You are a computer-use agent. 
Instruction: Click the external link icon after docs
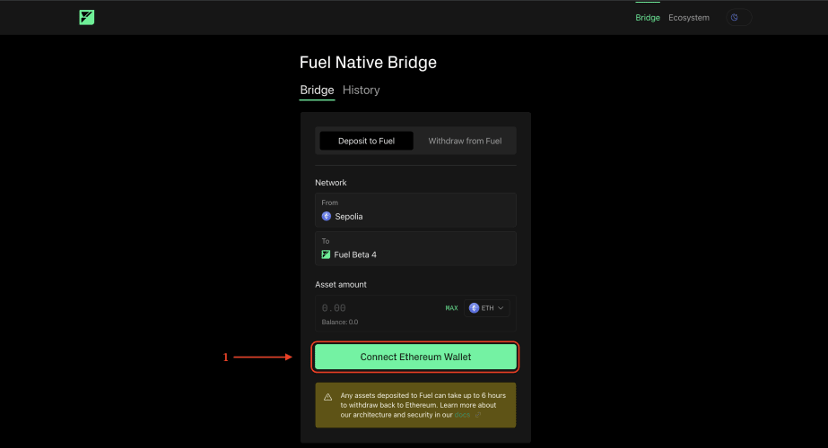478,415
